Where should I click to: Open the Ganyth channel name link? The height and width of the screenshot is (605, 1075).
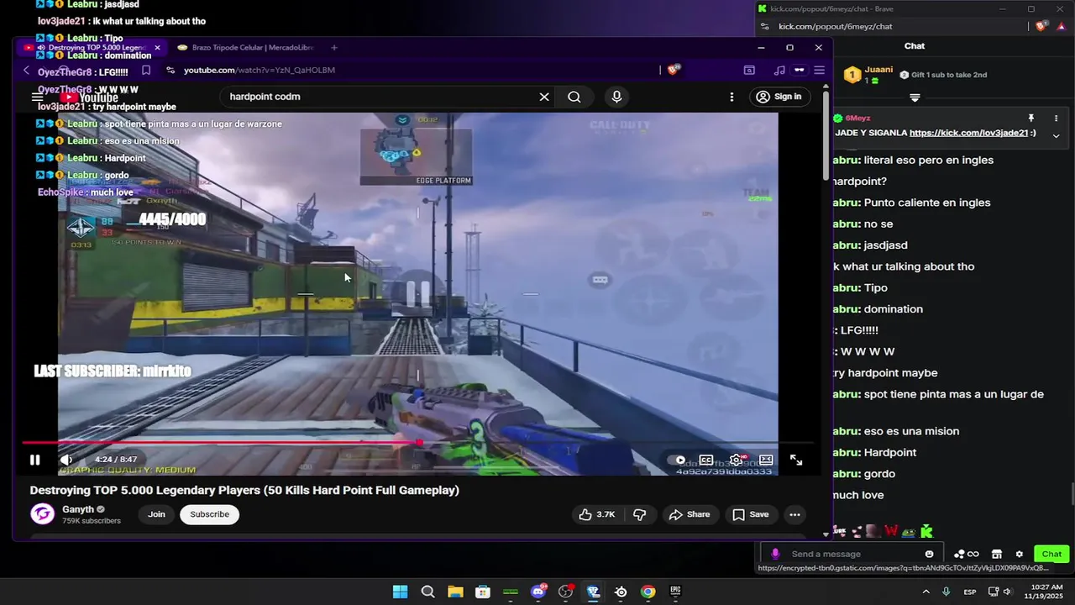pos(78,509)
